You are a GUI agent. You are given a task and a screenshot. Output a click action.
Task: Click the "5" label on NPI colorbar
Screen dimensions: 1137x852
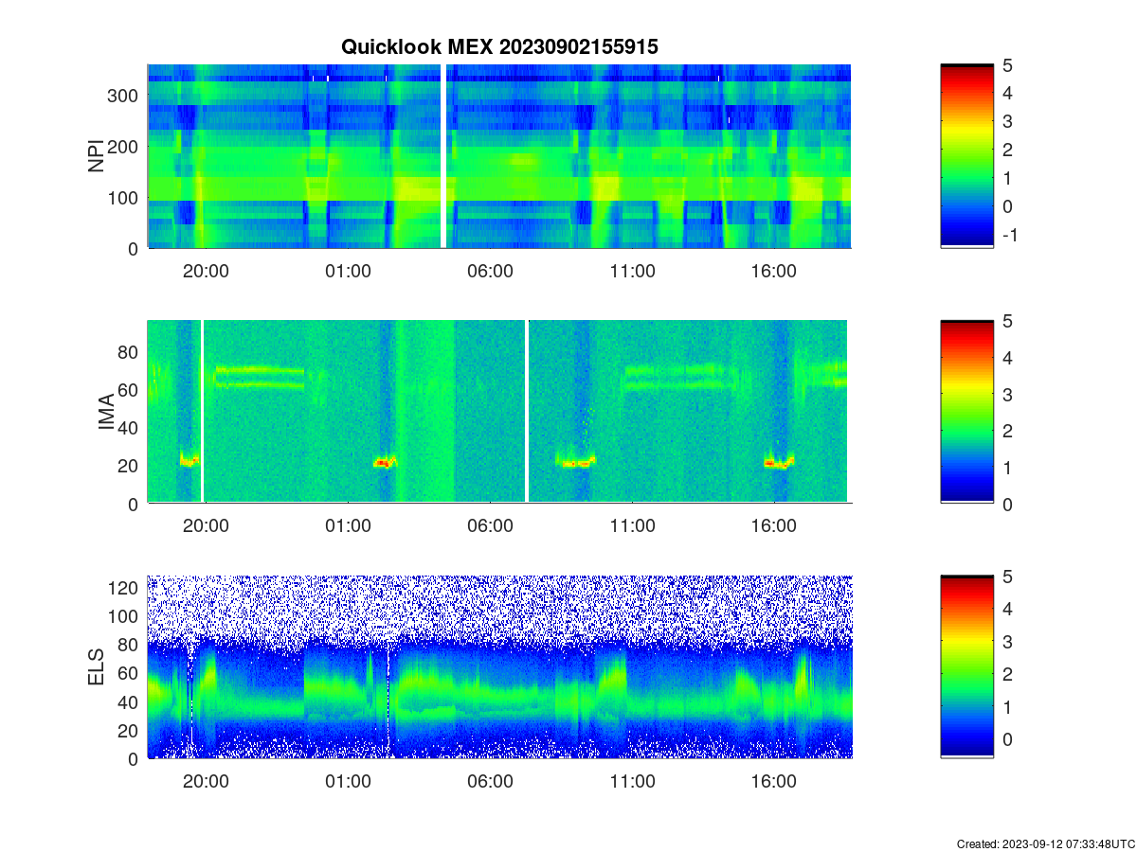[x=1007, y=65]
